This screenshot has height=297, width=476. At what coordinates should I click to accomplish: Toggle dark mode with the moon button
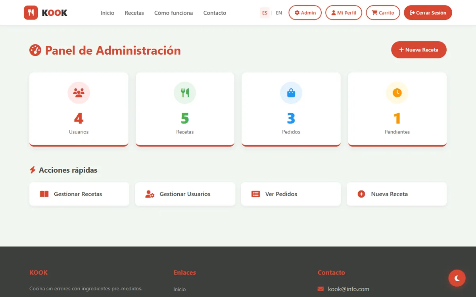coord(457,278)
